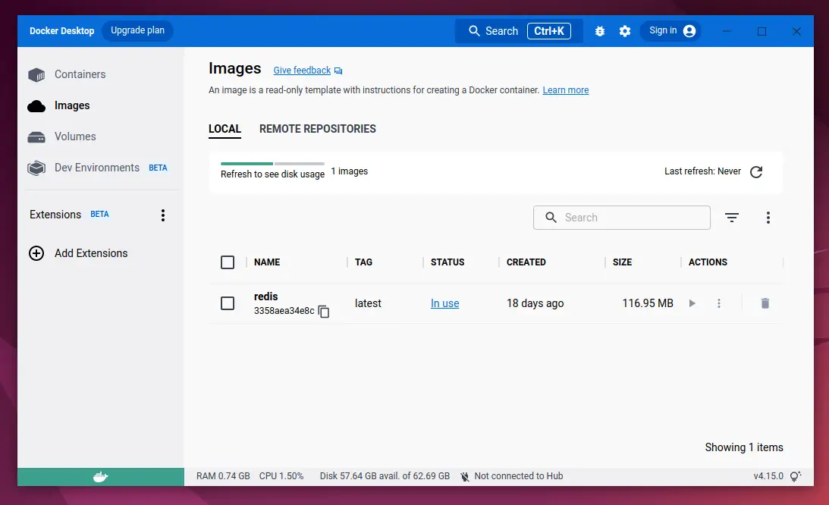Select Volumes in the sidebar
Viewport: 829px width, 505px height.
75,136
